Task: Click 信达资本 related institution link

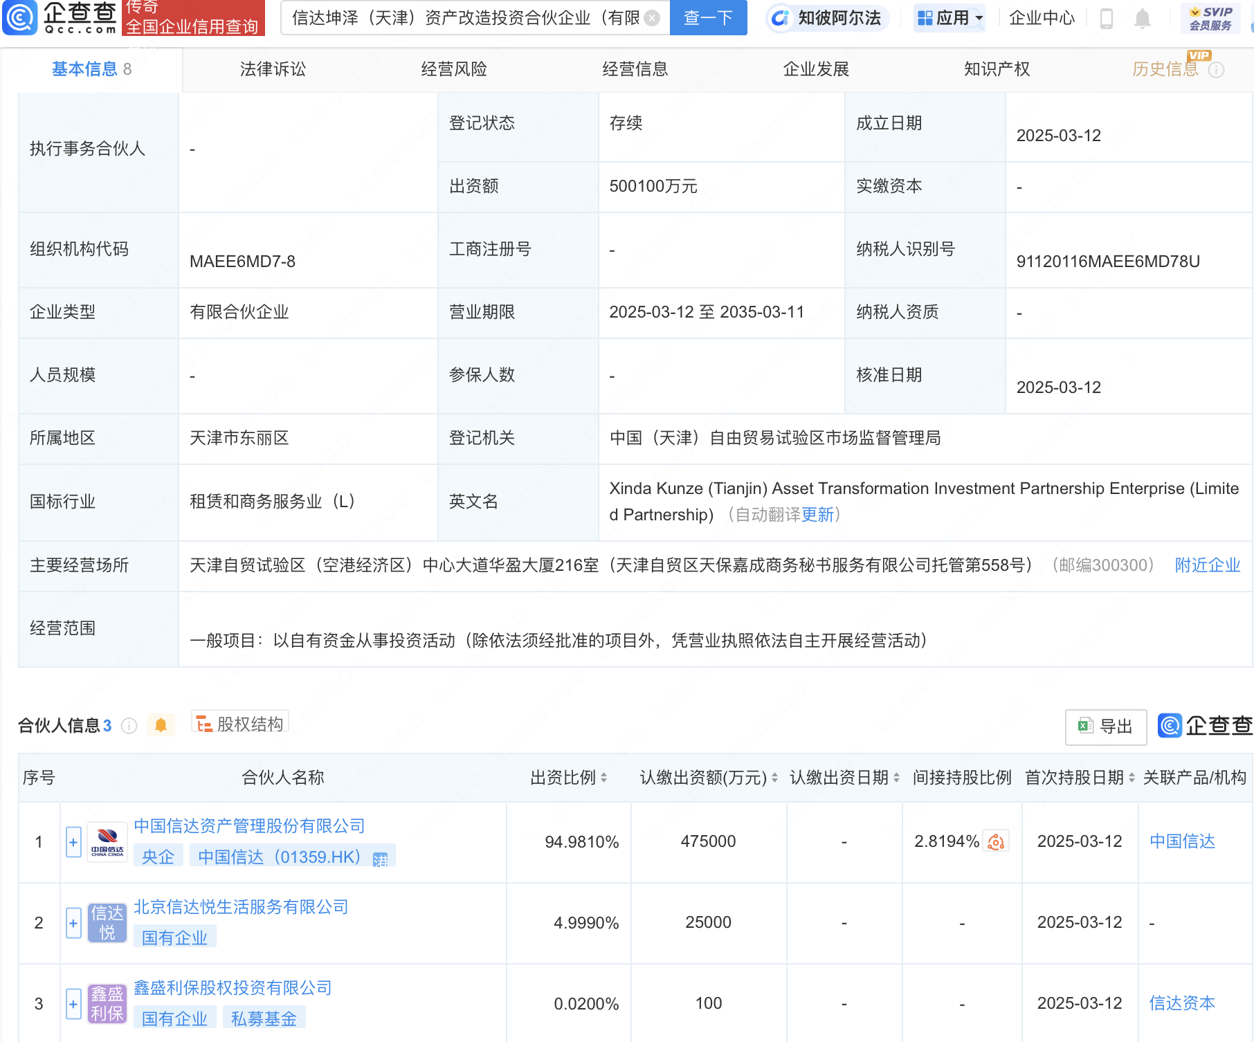Action: [x=1182, y=1003]
